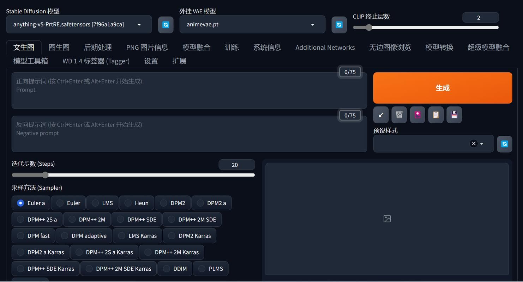Go to the 模型融合 tab
Screen dimensions: 523x282
click(x=197, y=48)
